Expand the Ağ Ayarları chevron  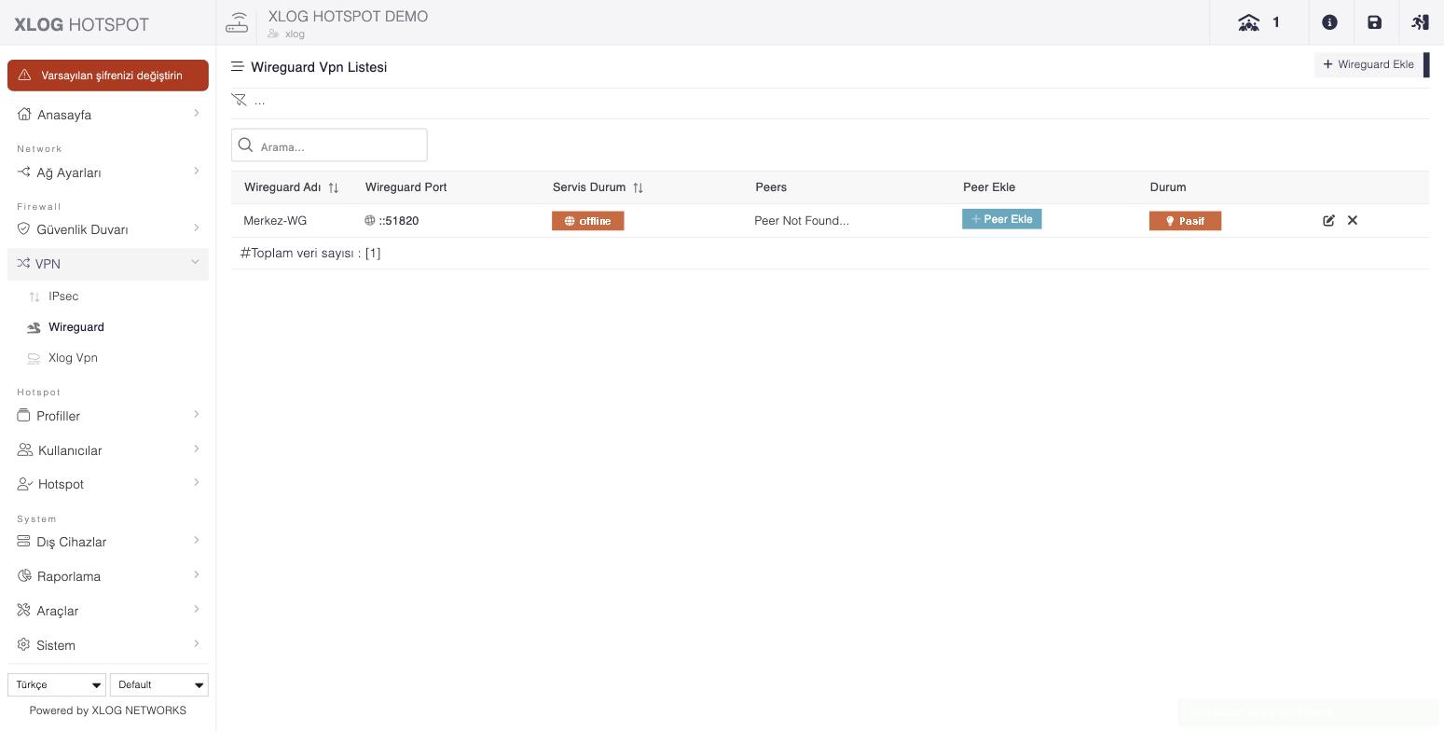197,171
